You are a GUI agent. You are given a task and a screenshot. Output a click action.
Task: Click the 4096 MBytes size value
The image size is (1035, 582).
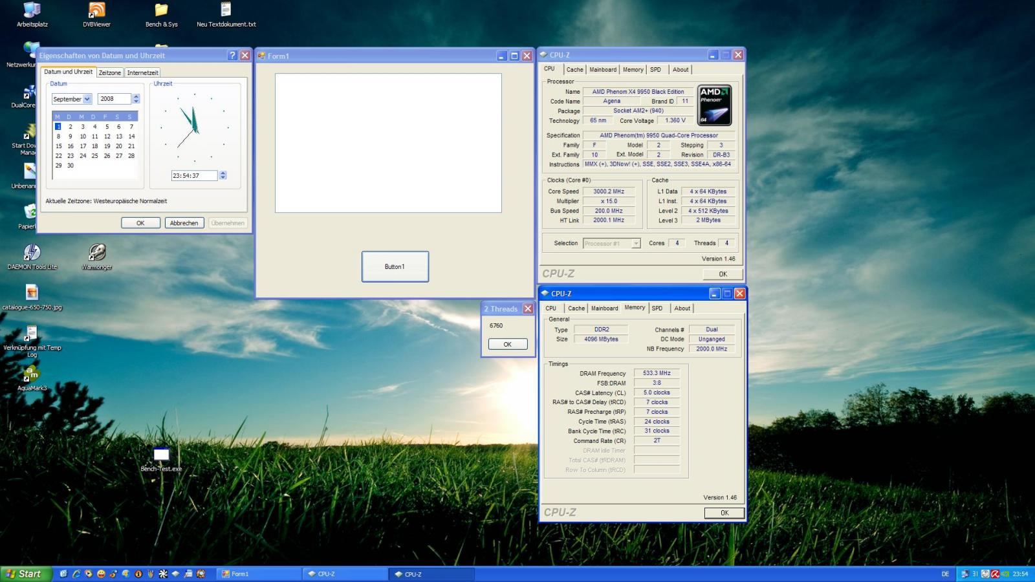(601, 339)
